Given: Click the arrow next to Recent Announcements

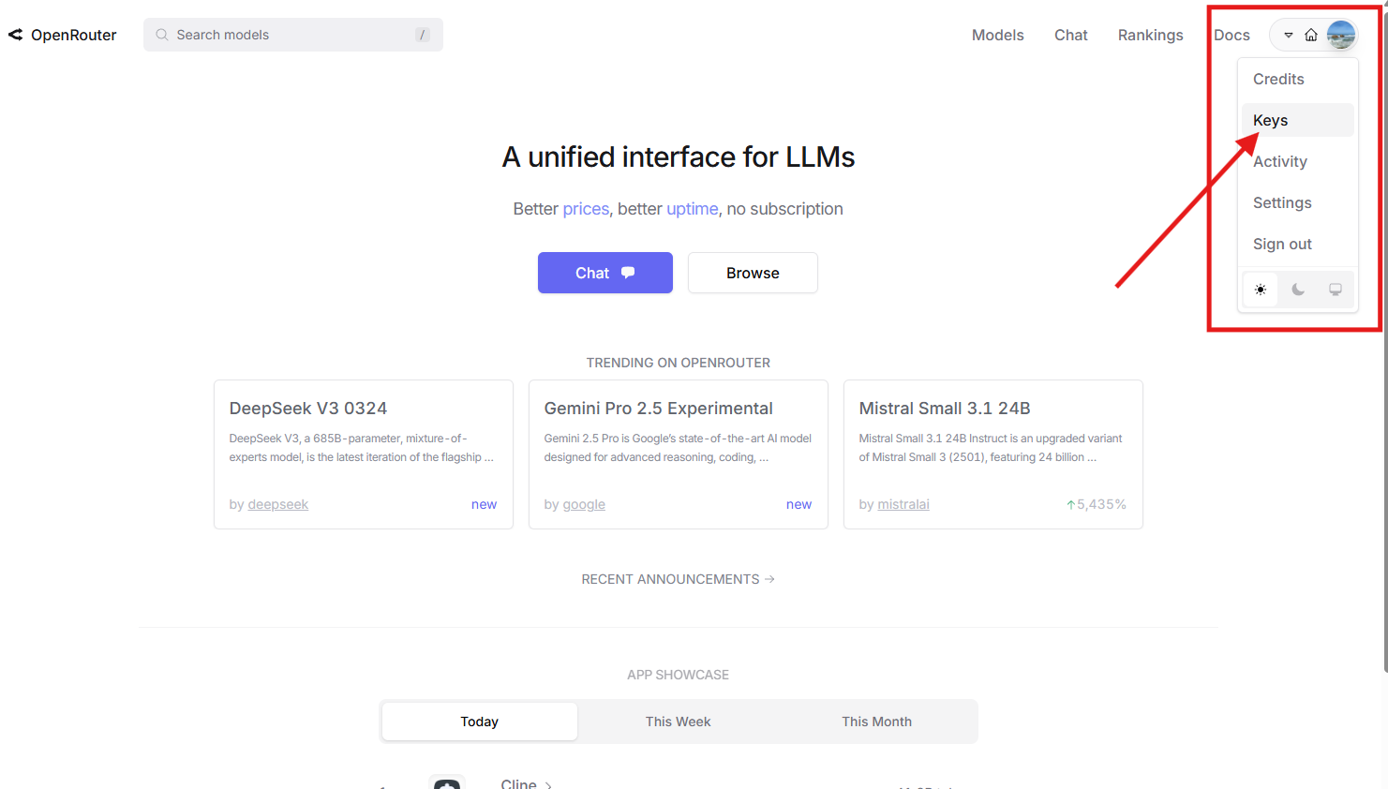Looking at the screenshot, I should coord(769,579).
